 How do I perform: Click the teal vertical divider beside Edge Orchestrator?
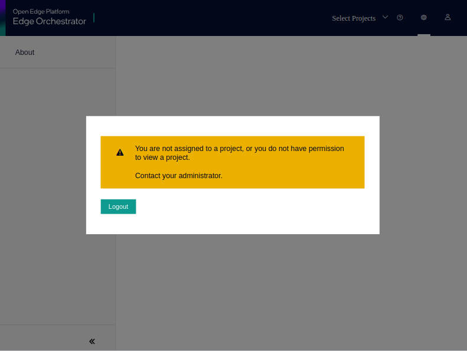pyautogui.click(x=94, y=18)
